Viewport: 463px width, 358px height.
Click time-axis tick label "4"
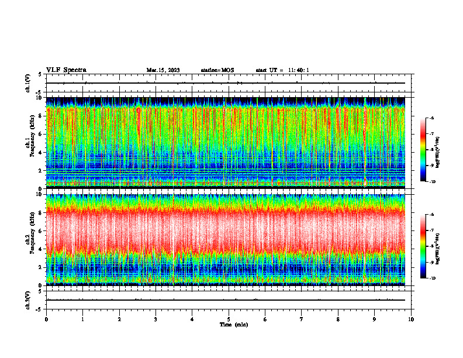tap(192, 319)
